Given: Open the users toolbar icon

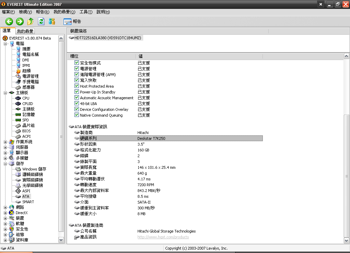Looking at the screenshot, I should [x=52, y=21].
